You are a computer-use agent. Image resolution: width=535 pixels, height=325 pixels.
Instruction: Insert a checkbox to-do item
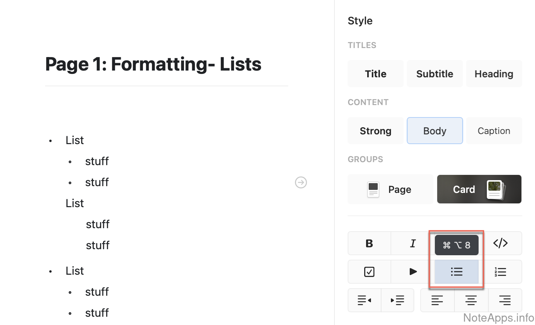coord(369,272)
